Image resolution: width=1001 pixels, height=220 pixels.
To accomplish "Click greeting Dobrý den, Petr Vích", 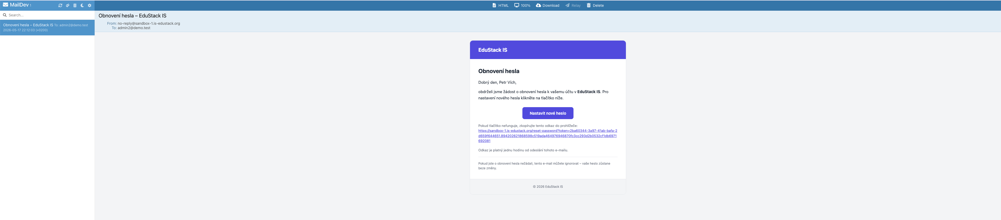I will tap(497, 82).
